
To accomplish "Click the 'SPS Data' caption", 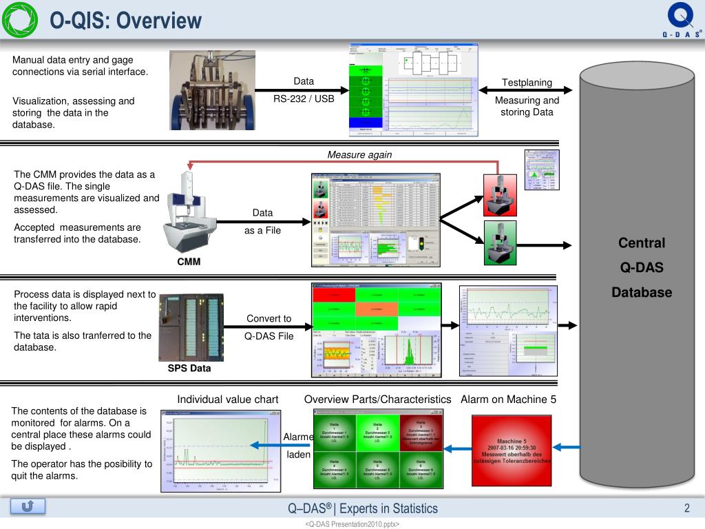I will coord(189,368).
